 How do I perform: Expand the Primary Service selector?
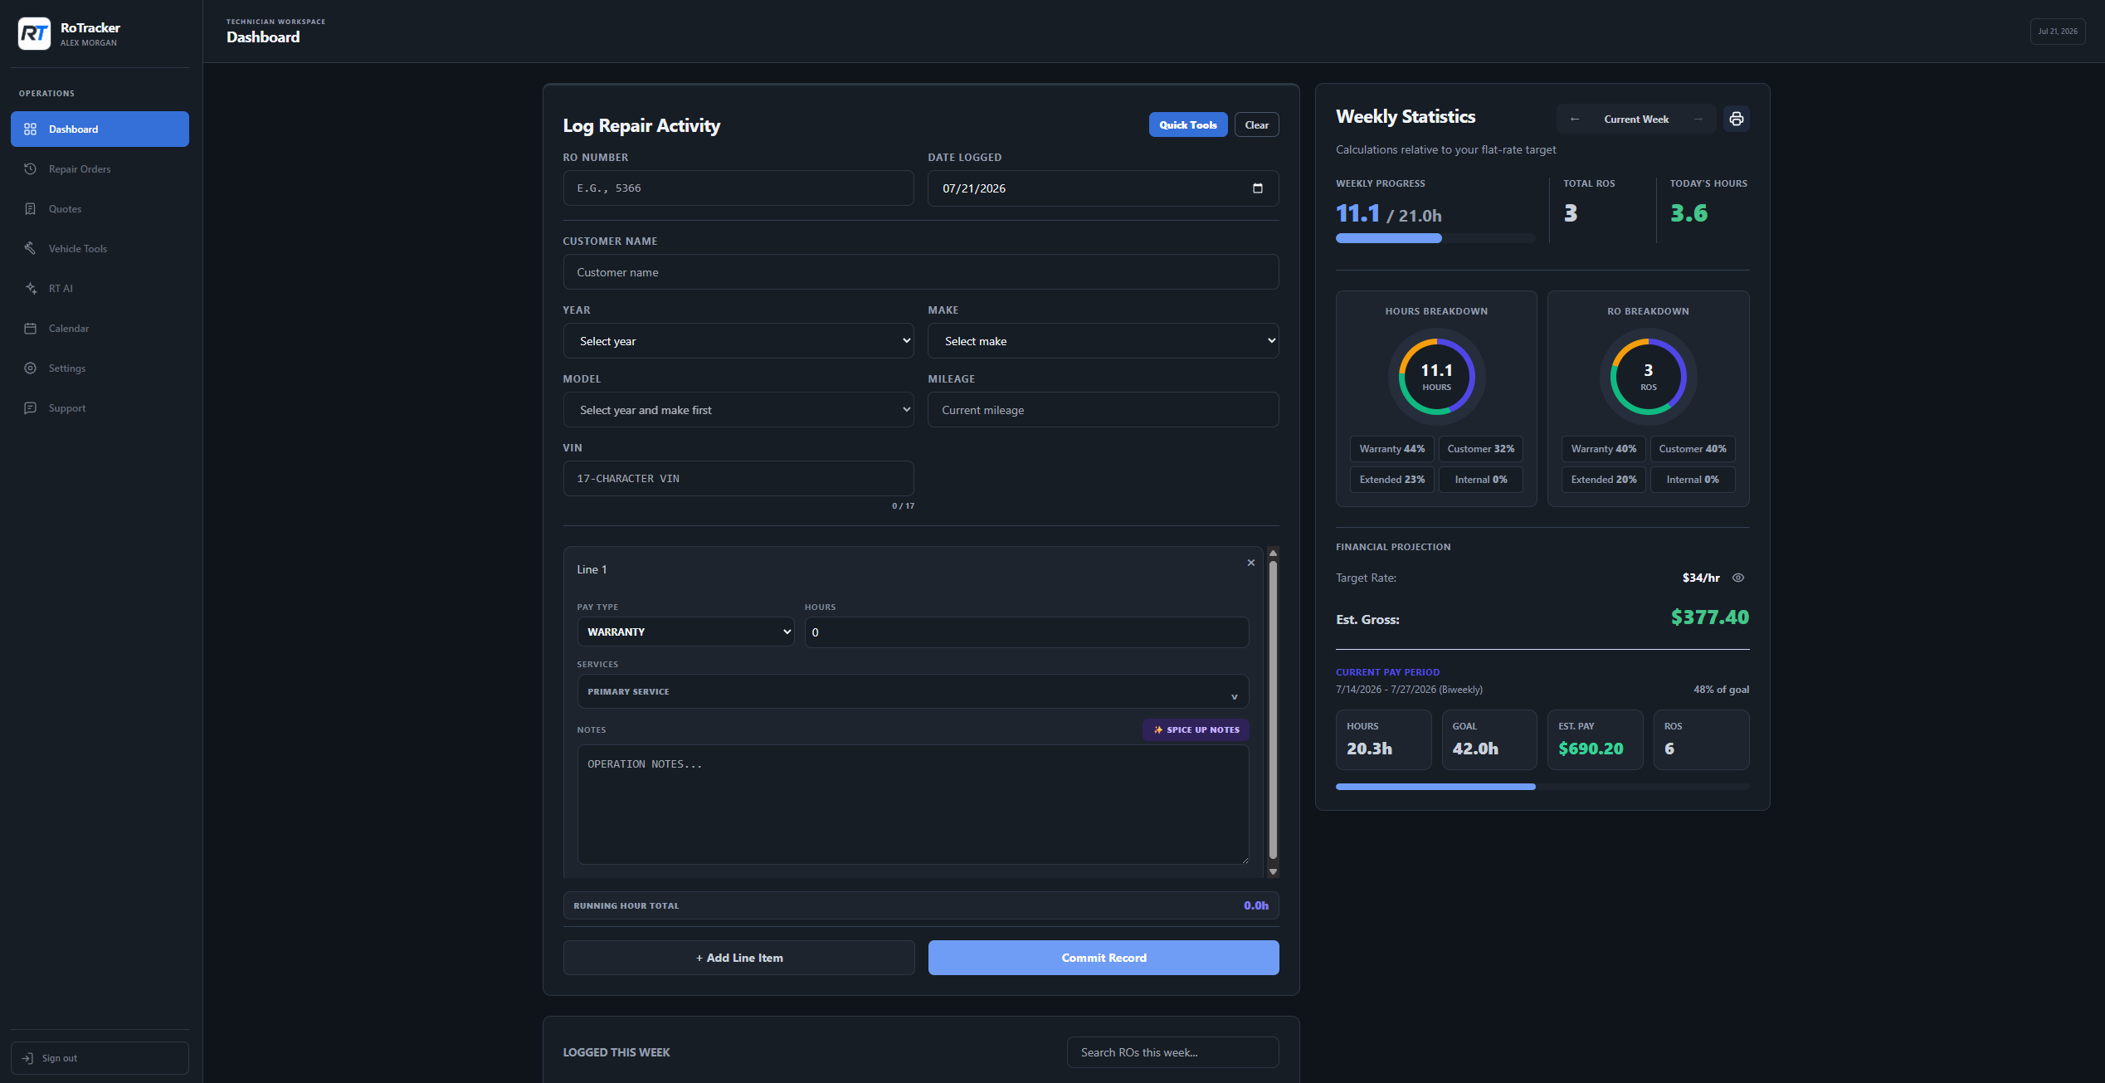(913, 691)
